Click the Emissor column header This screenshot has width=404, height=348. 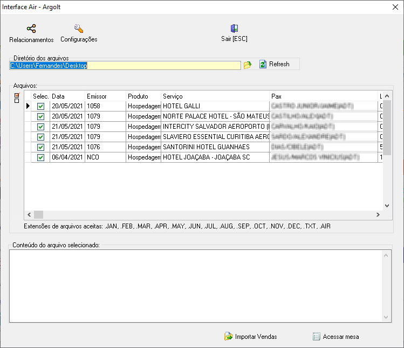pos(105,96)
